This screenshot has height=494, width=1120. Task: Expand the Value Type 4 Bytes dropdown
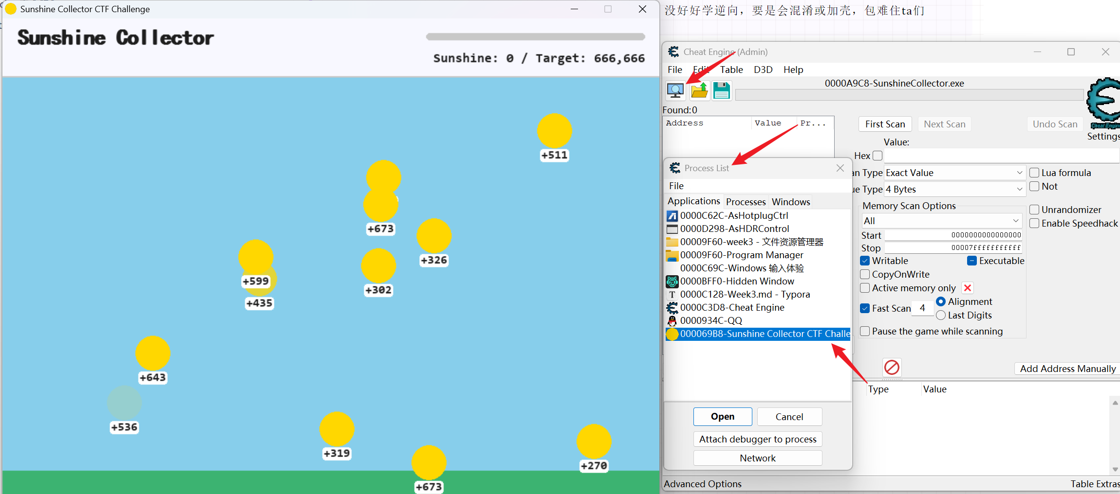point(953,189)
